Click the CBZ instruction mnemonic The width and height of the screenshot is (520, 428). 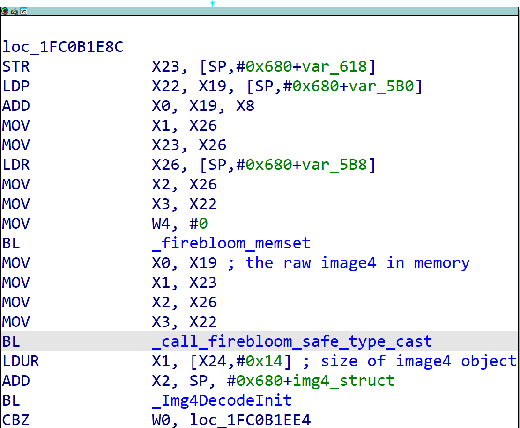[16, 420]
